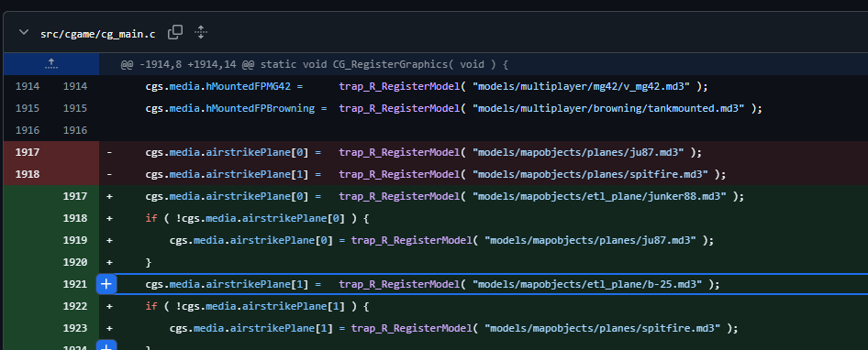The image size is (868, 350).
Task: Click new line number 1923
Action: [74, 328]
